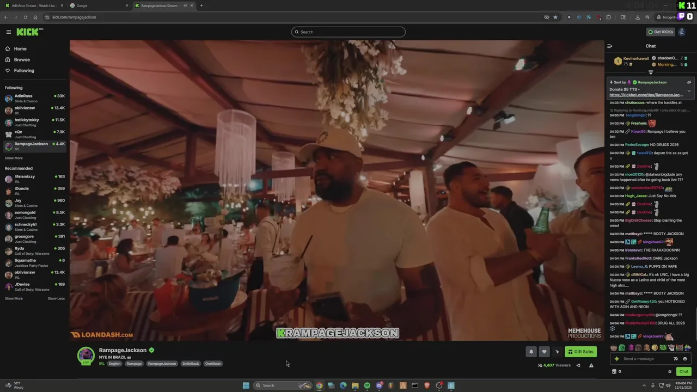The height and width of the screenshot is (392, 697).
Task: Report stream via warning triangle icon
Action: [x=591, y=365]
